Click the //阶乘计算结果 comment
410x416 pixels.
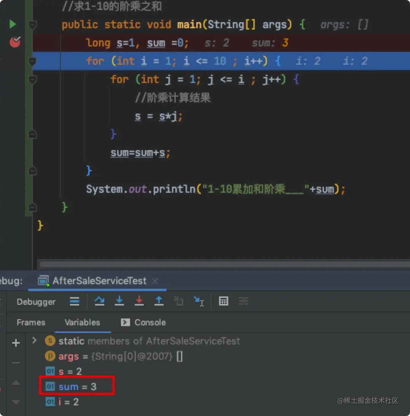point(173,98)
